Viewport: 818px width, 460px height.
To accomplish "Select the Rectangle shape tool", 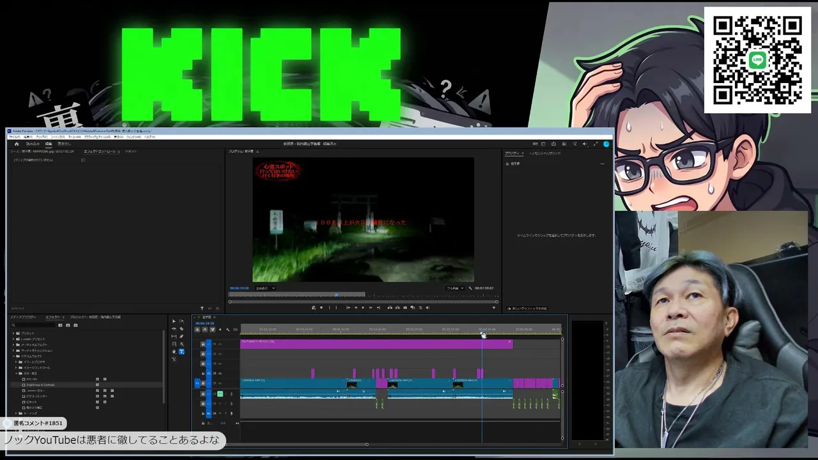I will (x=174, y=344).
